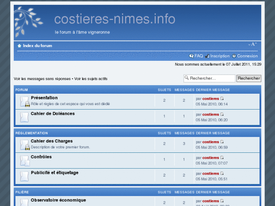Change font size with the A icon

pos(253,44)
